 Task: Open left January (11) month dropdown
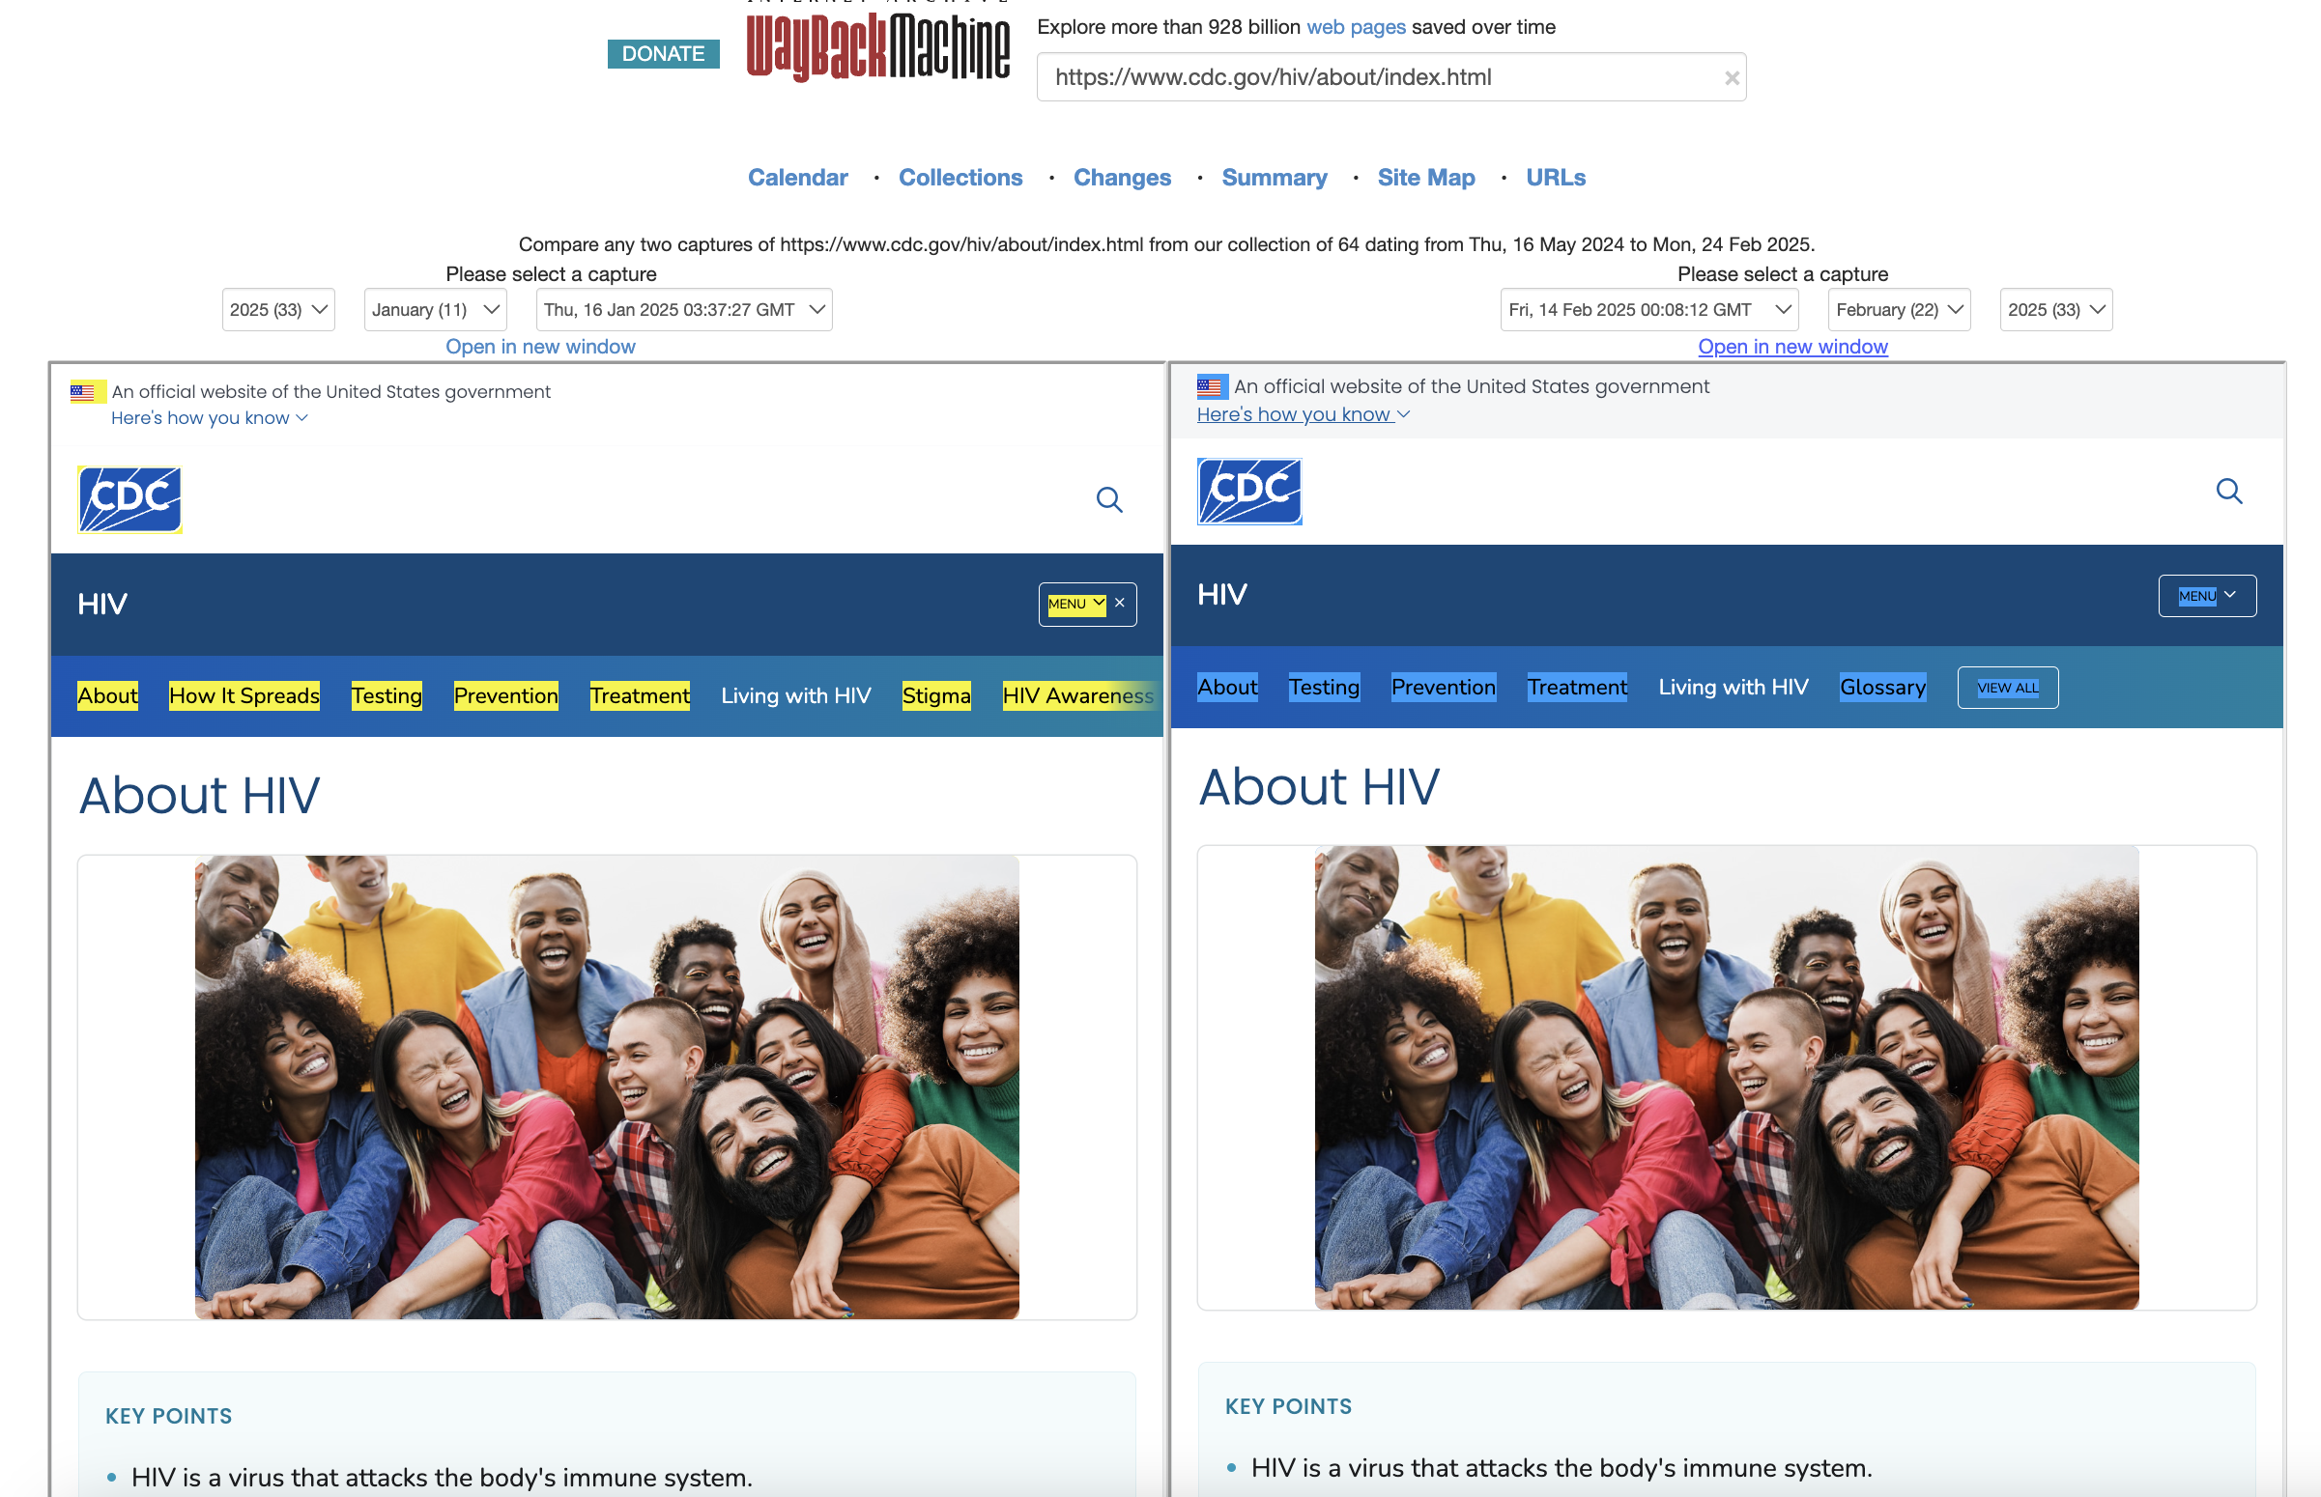(x=435, y=309)
